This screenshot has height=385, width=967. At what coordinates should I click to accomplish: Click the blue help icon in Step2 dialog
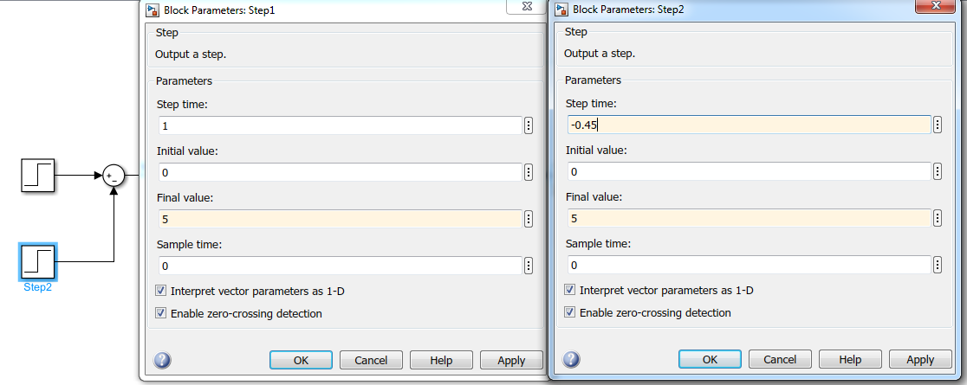tap(571, 360)
